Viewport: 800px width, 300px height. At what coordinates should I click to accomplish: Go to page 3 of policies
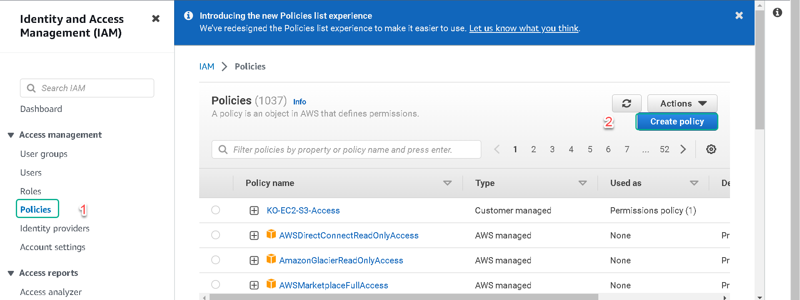[552, 149]
